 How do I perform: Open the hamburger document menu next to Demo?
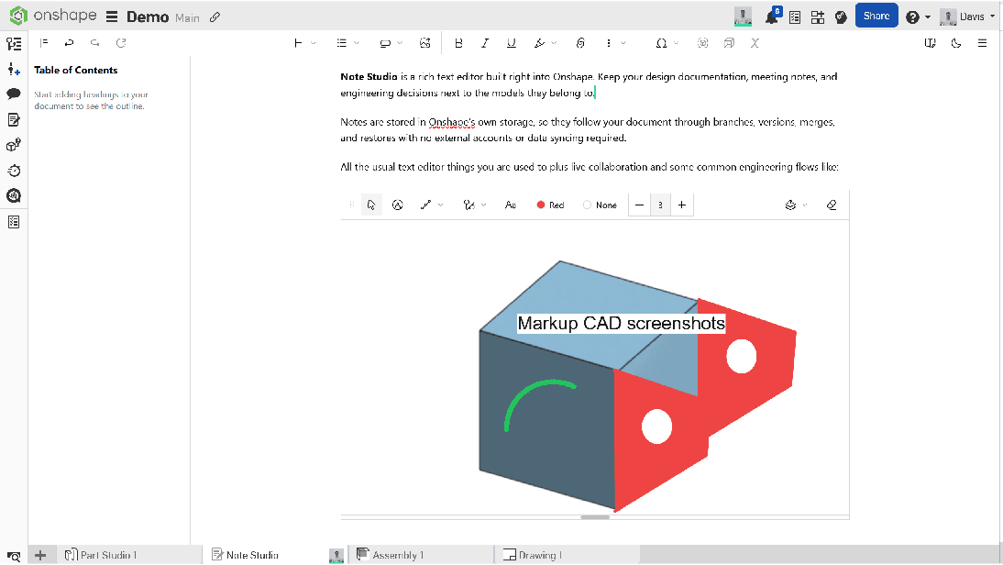112,17
